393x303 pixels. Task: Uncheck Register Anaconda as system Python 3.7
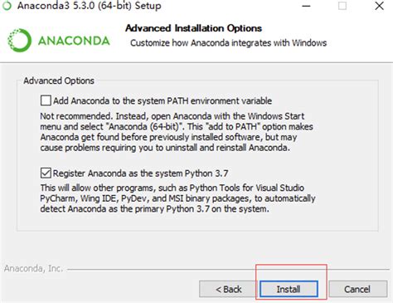(x=46, y=173)
